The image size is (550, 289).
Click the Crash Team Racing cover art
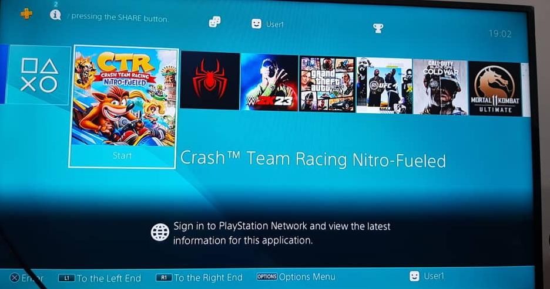(124, 97)
